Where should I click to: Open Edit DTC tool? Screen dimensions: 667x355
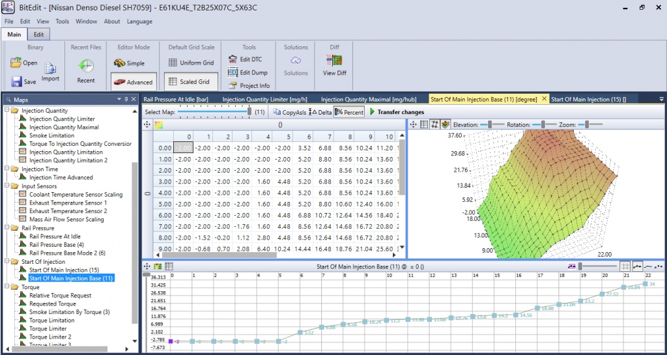245,59
